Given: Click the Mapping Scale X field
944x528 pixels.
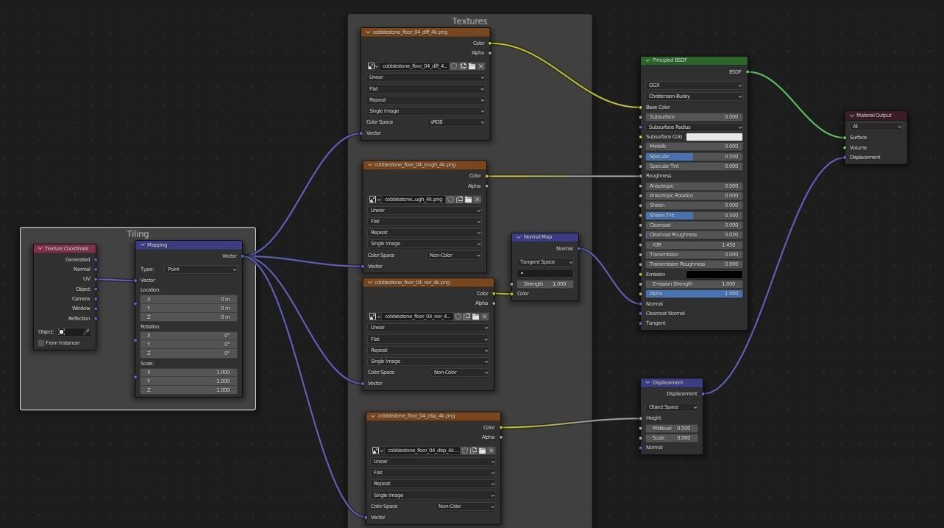Looking at the screenshot, I should [x=189, y=373].
